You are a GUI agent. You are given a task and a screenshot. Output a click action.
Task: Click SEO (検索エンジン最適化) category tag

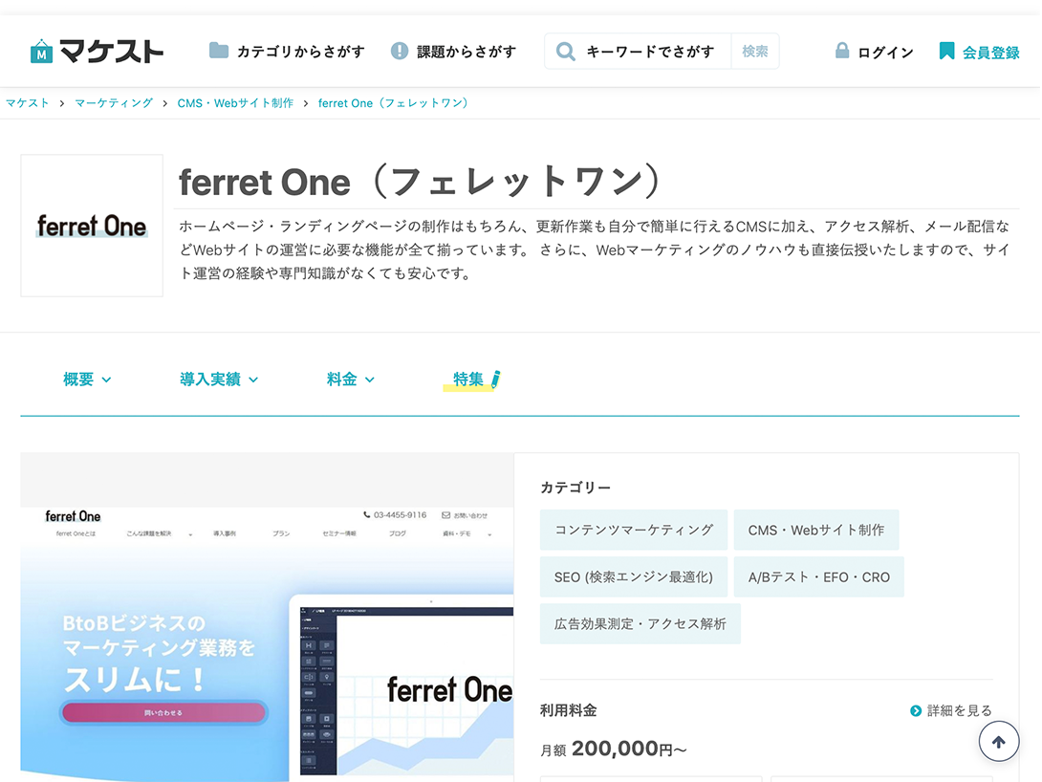633,576
